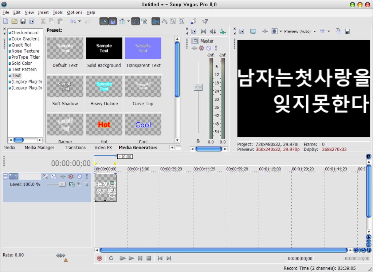Click the event Generated Media icon on clip
Viewport: 373px width, 272px height.
(112, 183)
